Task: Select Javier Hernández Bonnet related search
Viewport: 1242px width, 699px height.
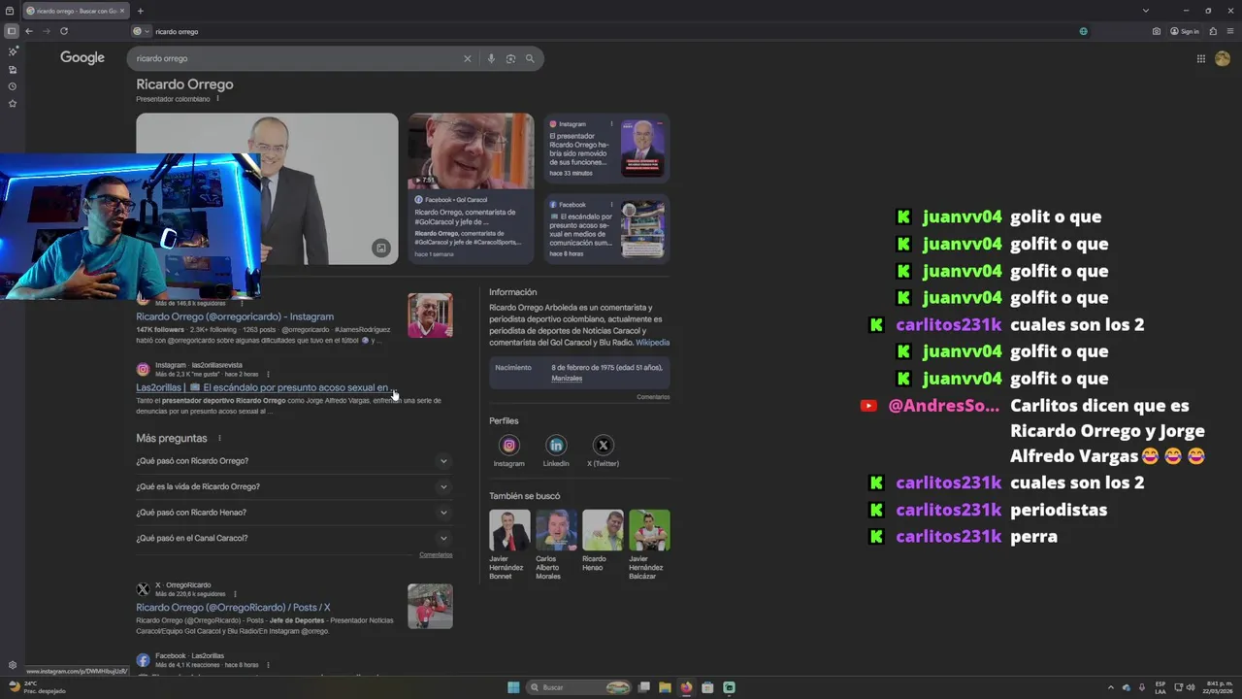Action: (509, 545)
